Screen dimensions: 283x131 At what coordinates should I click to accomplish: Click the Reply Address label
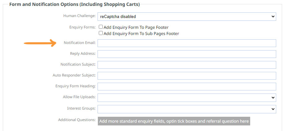click(x=83, y=54)
